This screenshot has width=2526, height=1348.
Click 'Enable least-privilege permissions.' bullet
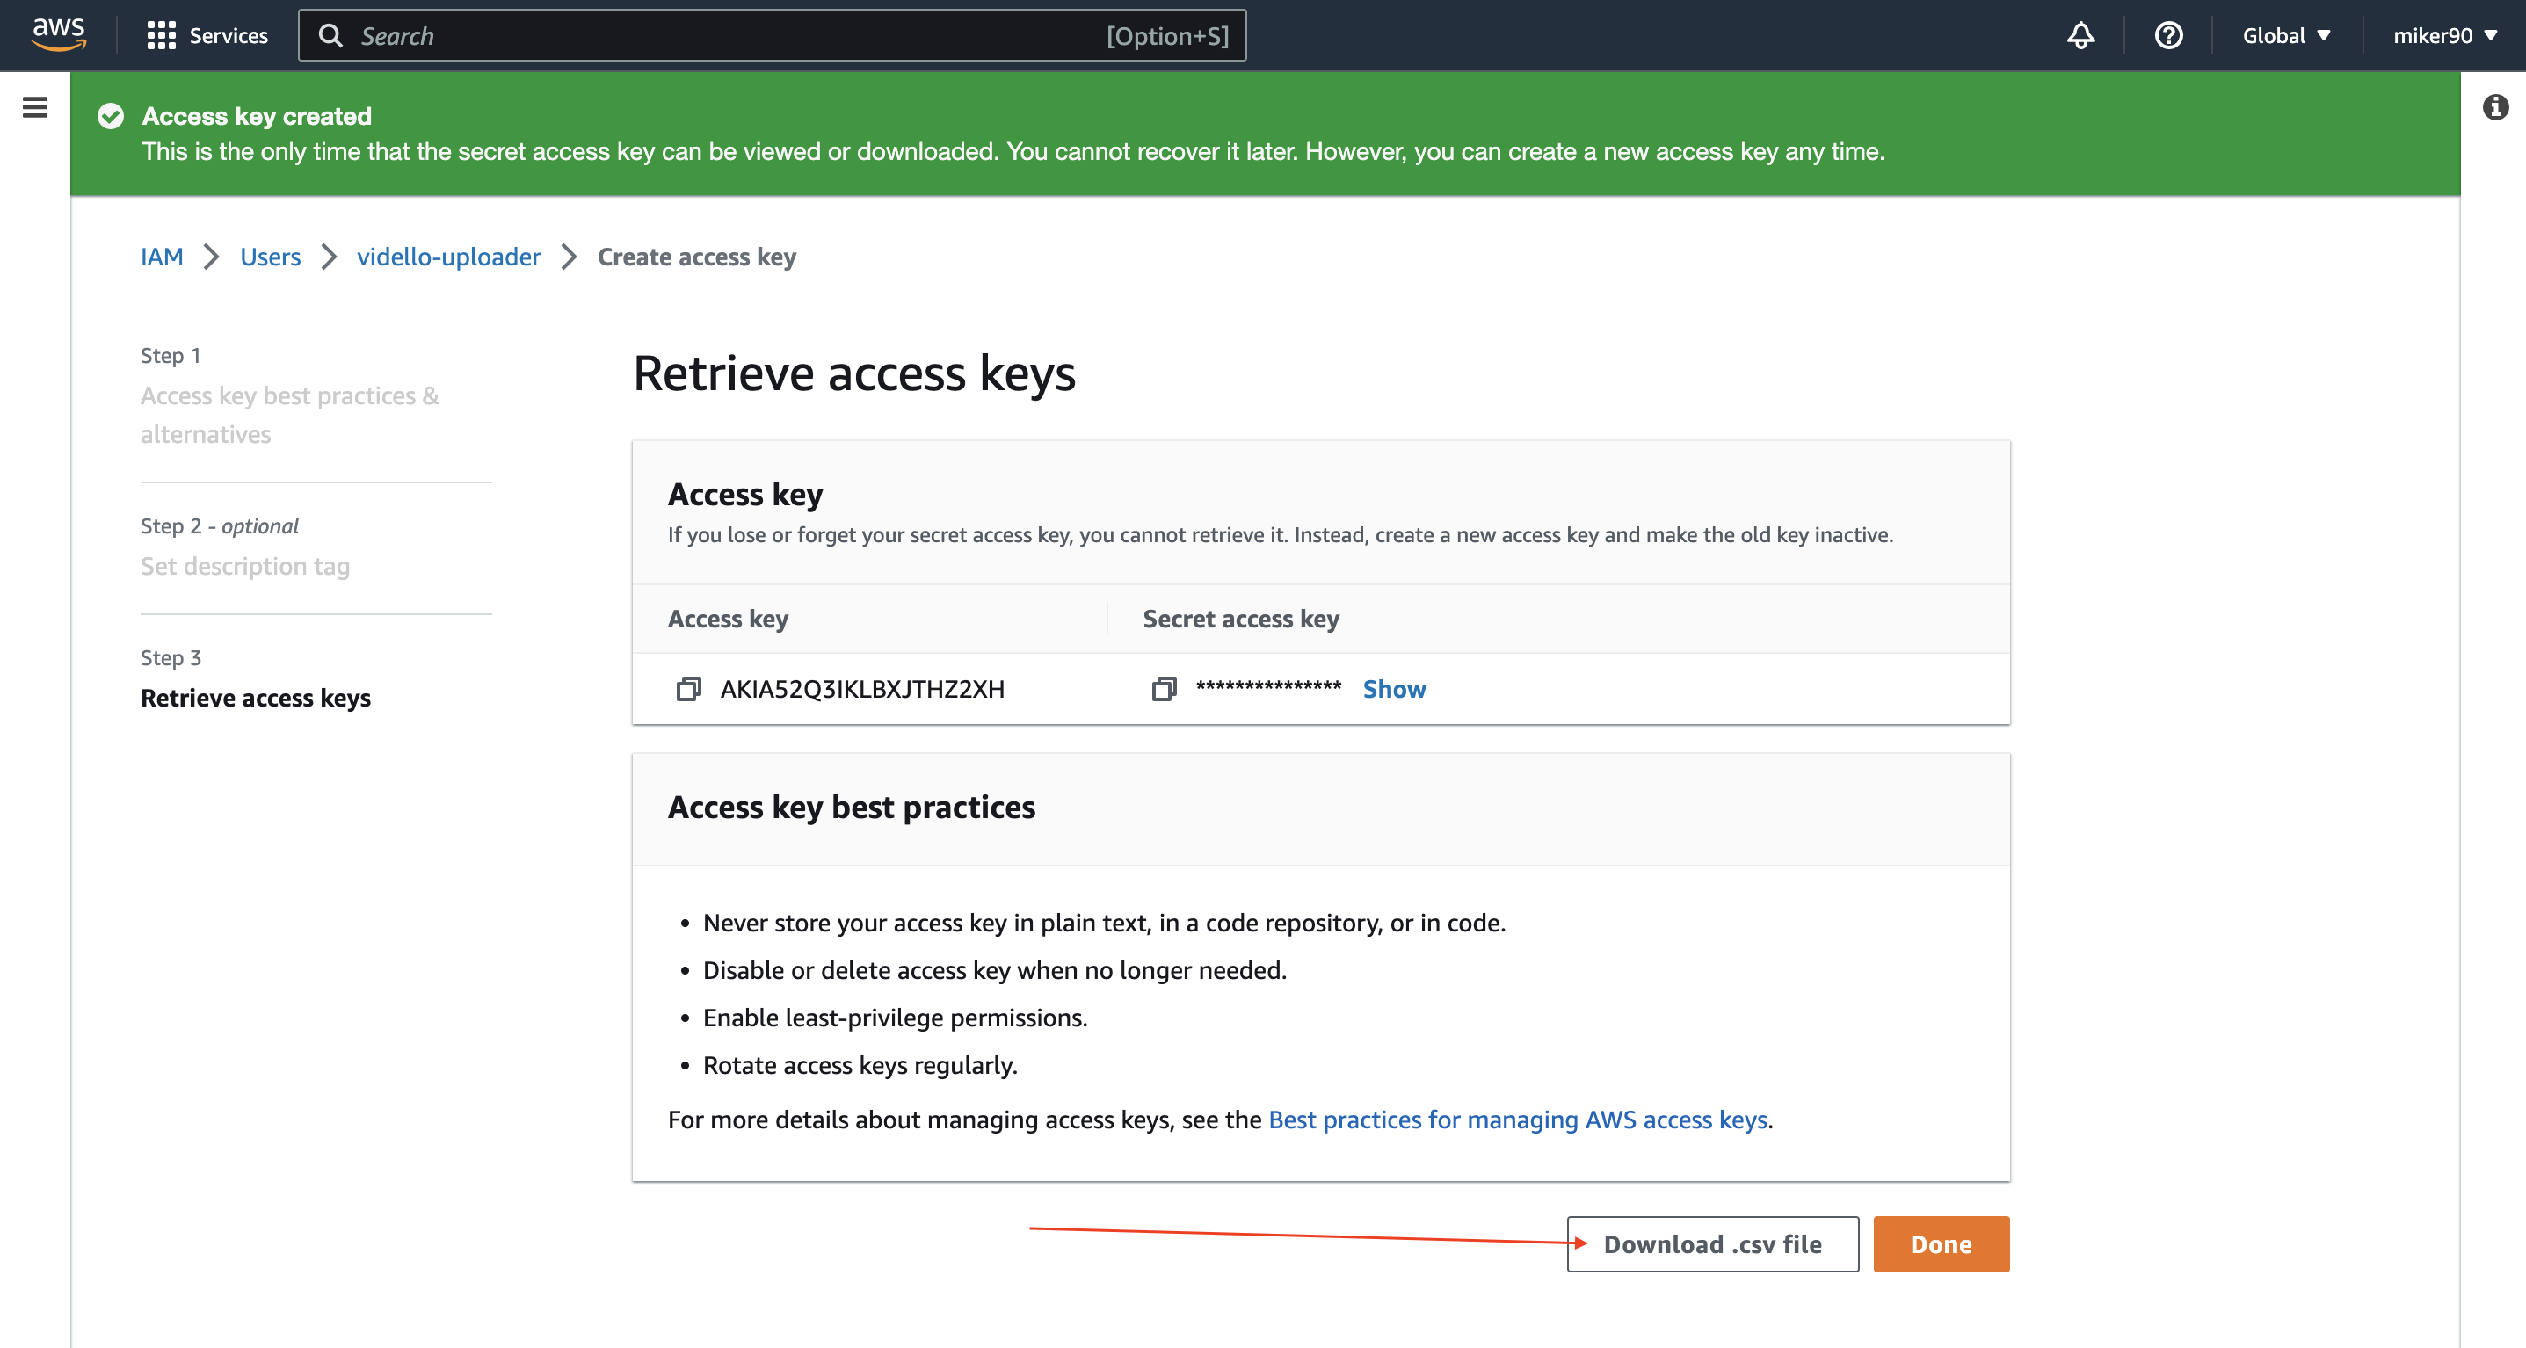click(x=896, y=1018)
